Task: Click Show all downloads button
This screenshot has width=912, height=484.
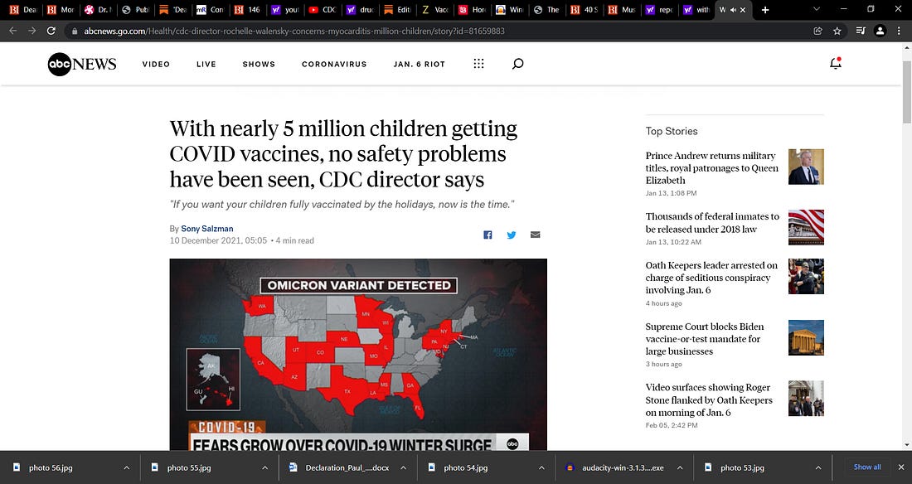Action: click(867, 467)
